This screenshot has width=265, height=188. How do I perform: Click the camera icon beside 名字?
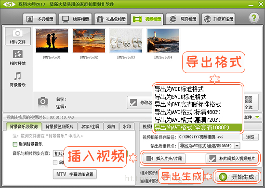click(x=43, y=101)
